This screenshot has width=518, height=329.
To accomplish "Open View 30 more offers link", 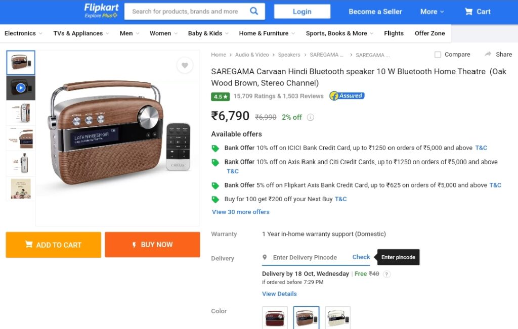I will tap(240, 212).
